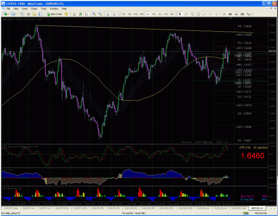
Task: Select the vertical line tool
Action: point(216,14)
